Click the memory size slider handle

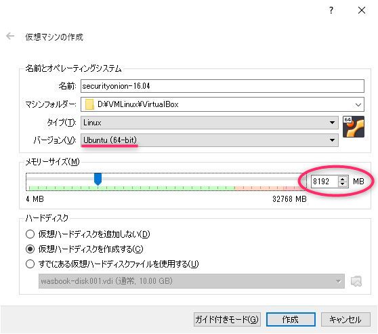98,179
